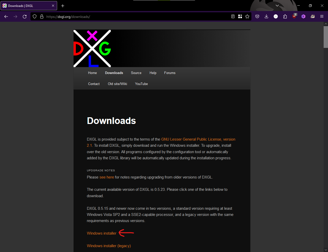
Task: Click the grid icon beside the bookmark star
Action: 240,17
